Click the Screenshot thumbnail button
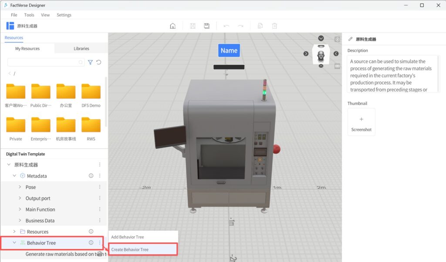 pyautogui.click(x=361, y=122)
